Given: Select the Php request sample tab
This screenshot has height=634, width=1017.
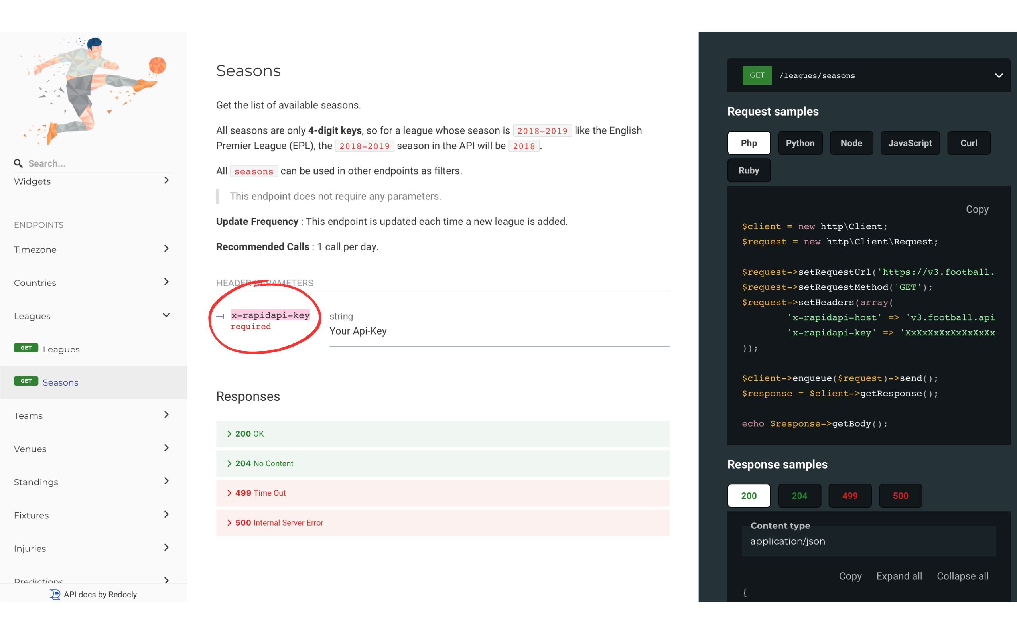Looking at the screenshot, I should tap(749, 143).
